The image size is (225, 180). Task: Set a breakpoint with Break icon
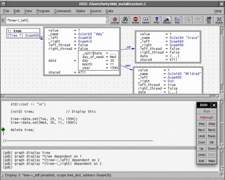(x=135, y=20)
